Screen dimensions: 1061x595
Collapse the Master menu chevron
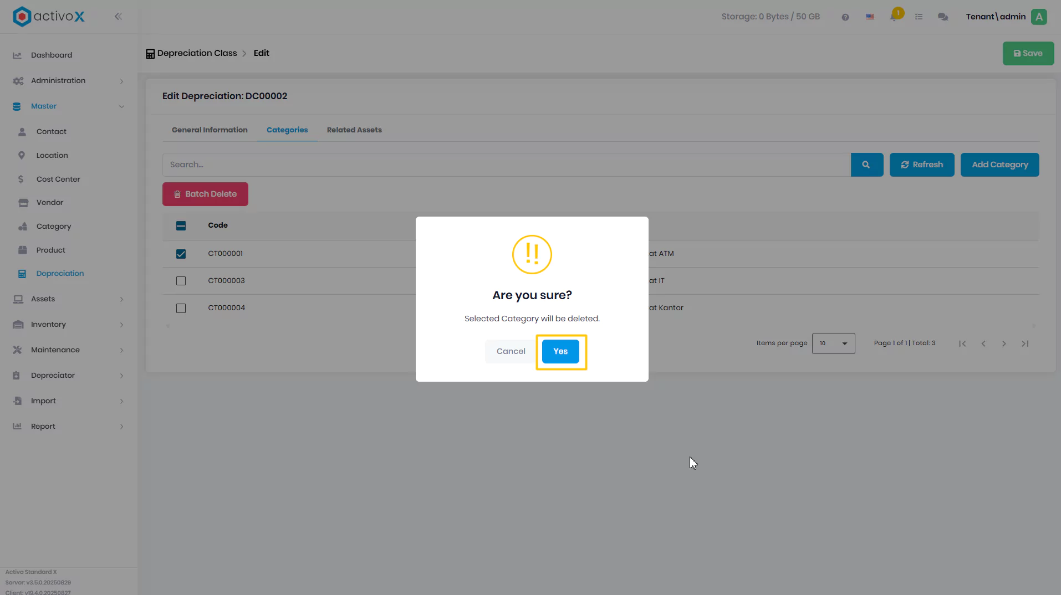(121, 106)
